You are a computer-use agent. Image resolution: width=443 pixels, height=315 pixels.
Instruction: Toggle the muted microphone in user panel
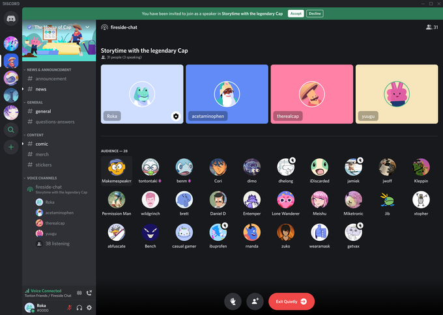point(70,308)
